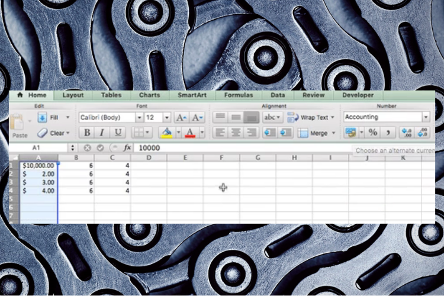Expand the Calibri (Body) font name list

pyautogui.click(x=139, y=117)
